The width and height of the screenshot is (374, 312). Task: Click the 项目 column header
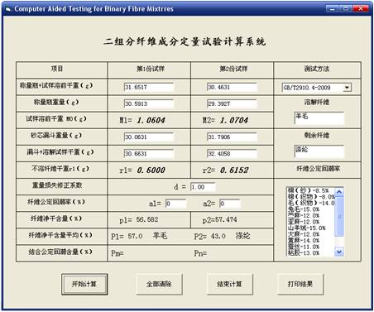[57, 69]
